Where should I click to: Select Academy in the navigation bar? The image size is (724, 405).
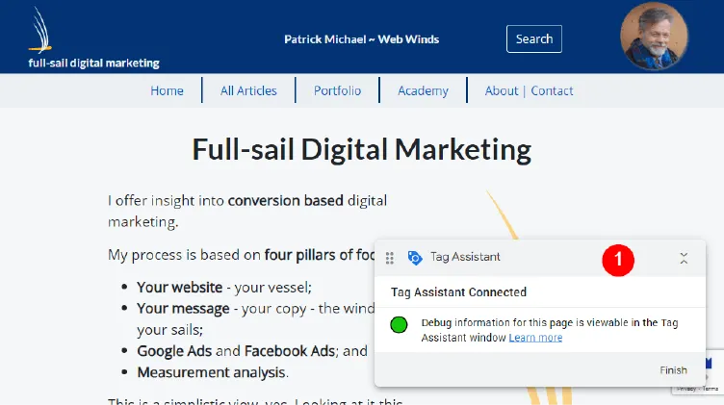pyautogui.click(x=423, y=90)
